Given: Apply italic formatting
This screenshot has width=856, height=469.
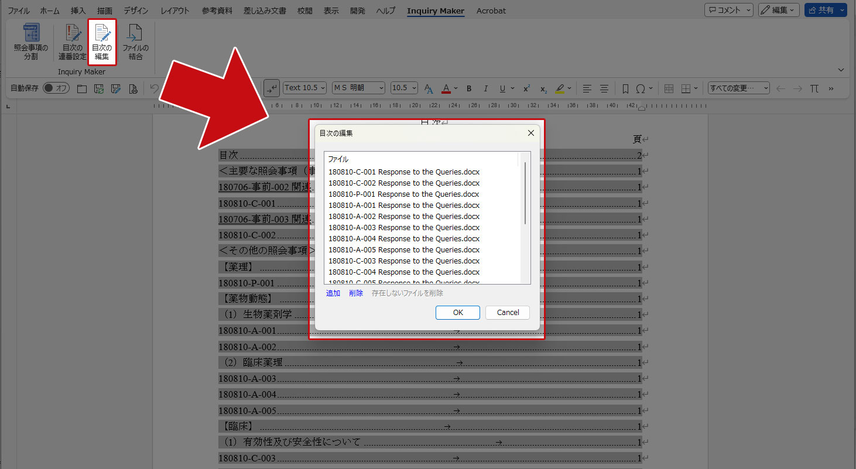Looking at the screenshot, I should click(485, 88).
